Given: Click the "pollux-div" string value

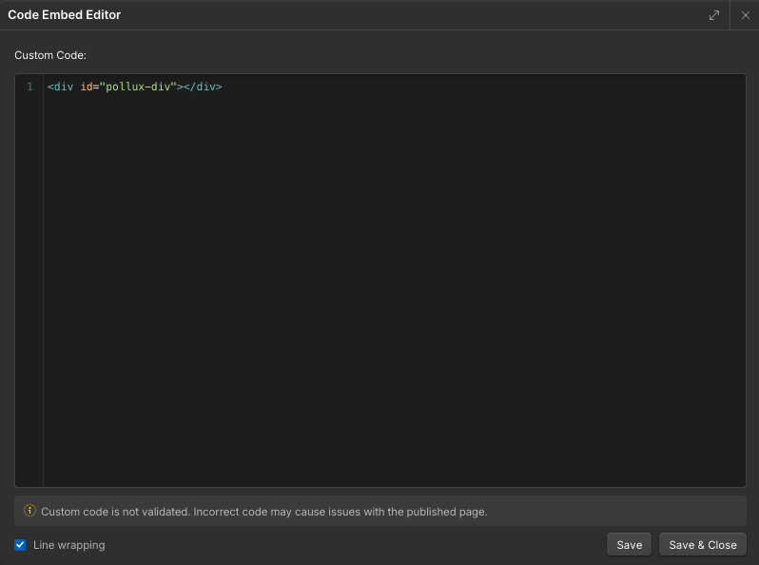Looking at the screenshot, I should [x=138, y=87].
